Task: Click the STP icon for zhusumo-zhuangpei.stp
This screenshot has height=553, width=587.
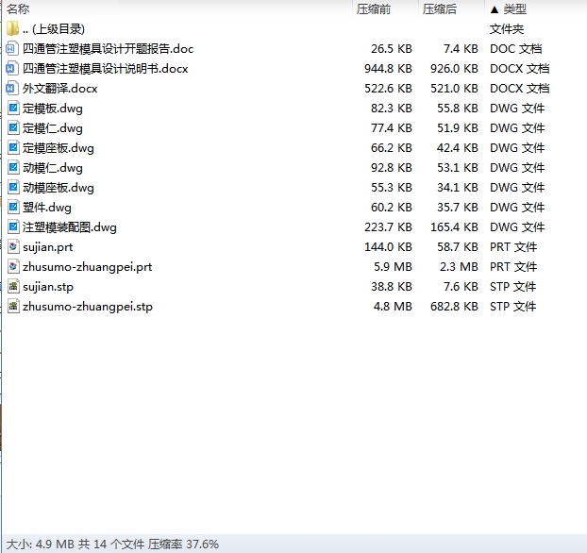Action: pos(13,307)
